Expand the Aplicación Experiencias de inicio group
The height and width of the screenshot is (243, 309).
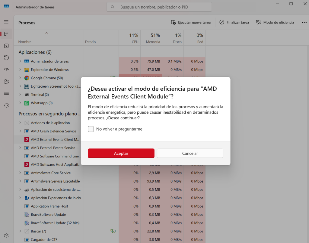click(20, 198)
